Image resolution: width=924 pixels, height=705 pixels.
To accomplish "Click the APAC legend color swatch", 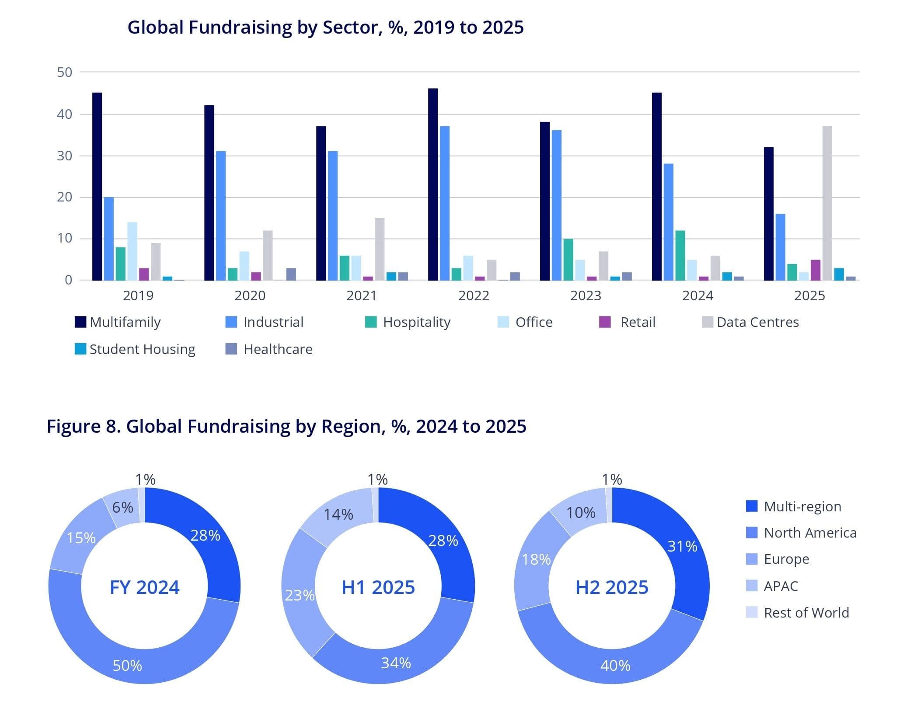I will [751, 586].
